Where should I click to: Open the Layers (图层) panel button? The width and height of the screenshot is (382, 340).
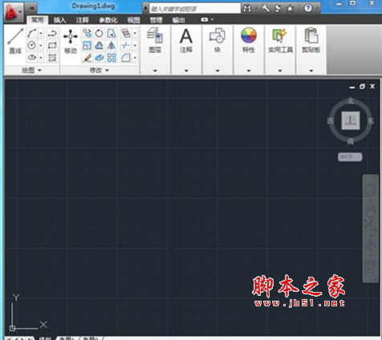tap(155, 40)
